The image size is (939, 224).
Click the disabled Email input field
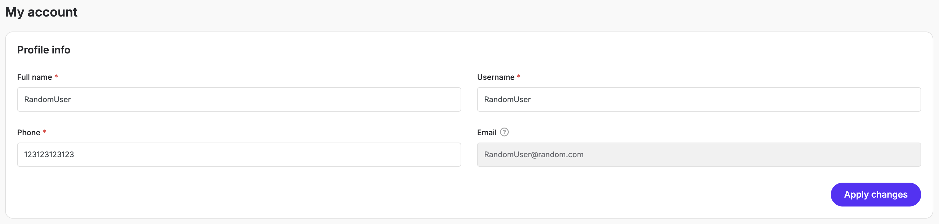coord(698,154)
